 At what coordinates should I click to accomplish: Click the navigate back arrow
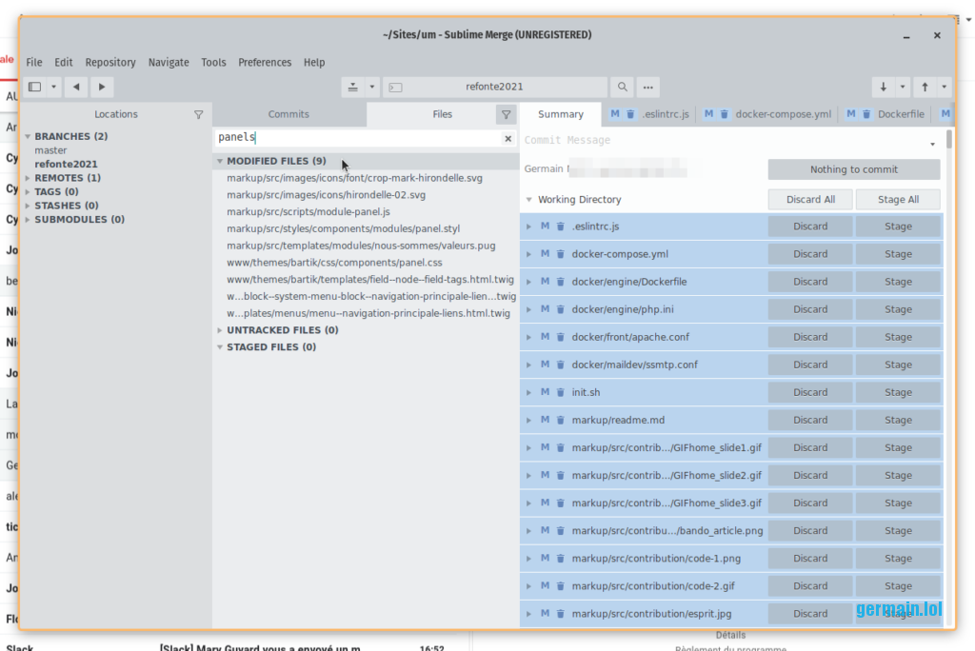[x=76, y=87]
